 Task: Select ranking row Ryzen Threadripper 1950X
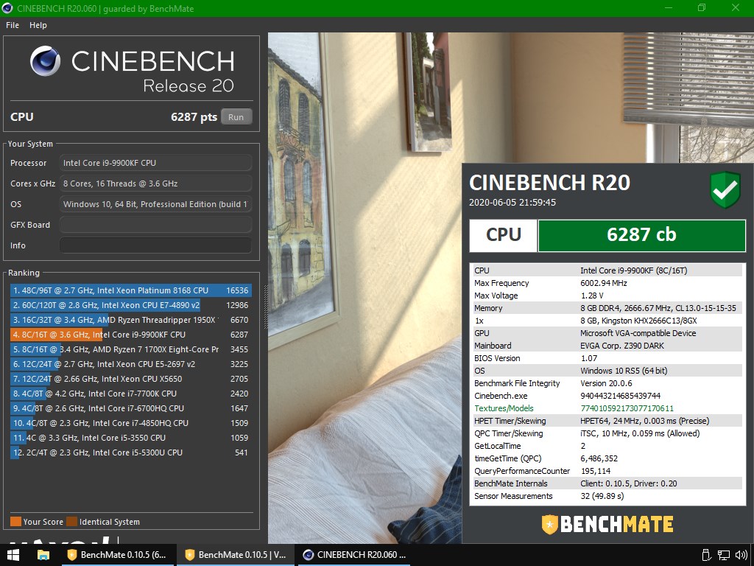pos(131,320)
